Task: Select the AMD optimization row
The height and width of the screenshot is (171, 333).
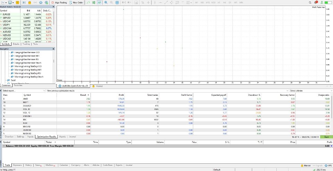Action: (x=166, y=99)
